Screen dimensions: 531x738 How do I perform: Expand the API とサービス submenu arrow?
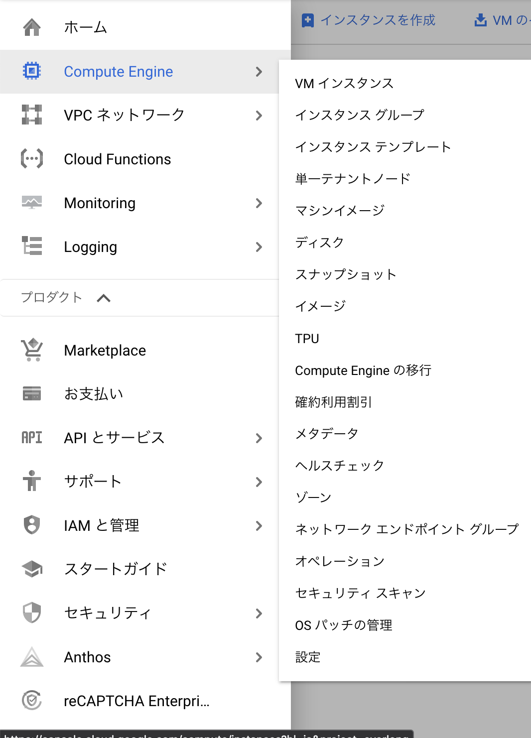[259, 438]
